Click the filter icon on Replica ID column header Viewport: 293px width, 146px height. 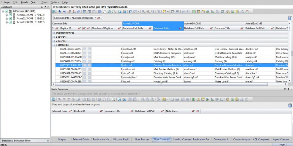pyautogui.click(x=79, y=29)
